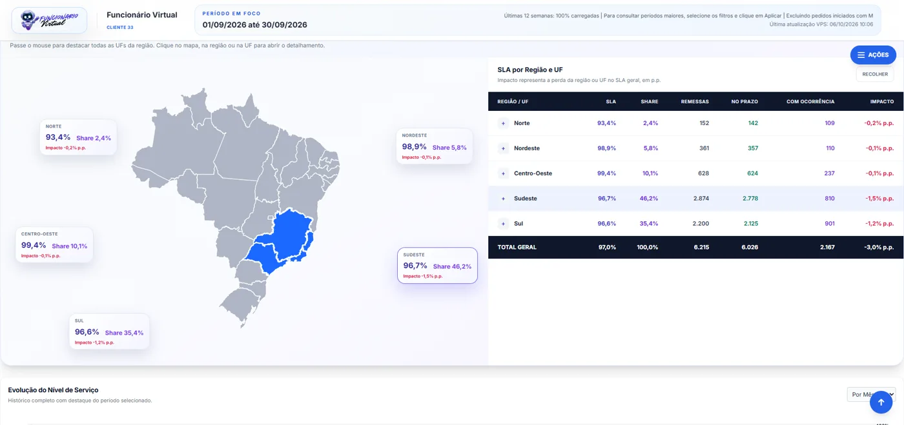The height and width of the screenshot is (425, 904).
Task: Expand the Sul region row
Action: 503,224
